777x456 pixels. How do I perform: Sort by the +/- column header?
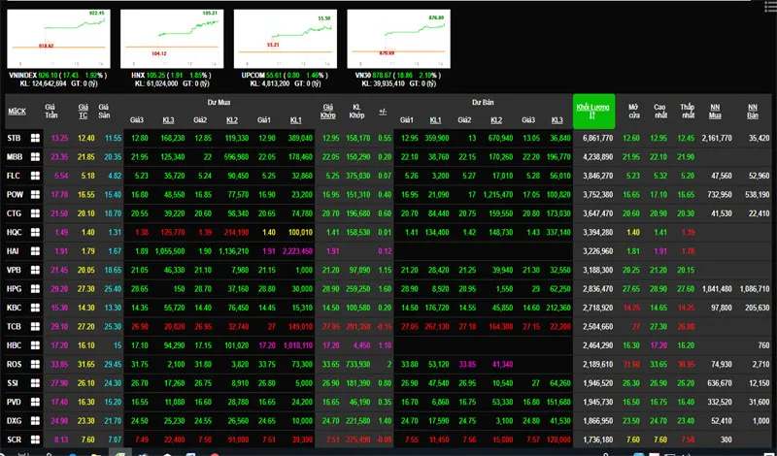(383, 112)
